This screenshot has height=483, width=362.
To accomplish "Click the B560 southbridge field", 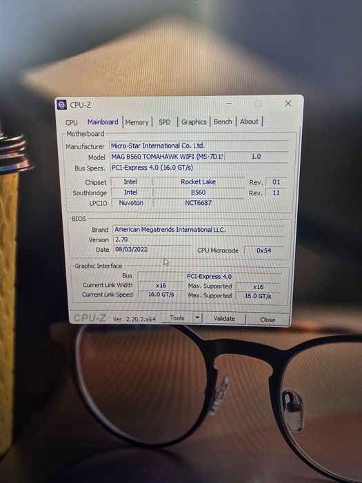I will click(x=199, y=193).
